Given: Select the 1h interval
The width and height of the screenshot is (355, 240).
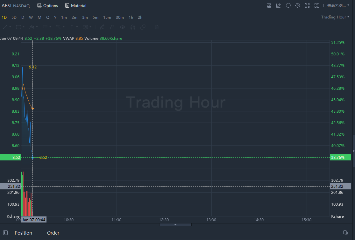Looking at the screenshot, I should [131, 18].
